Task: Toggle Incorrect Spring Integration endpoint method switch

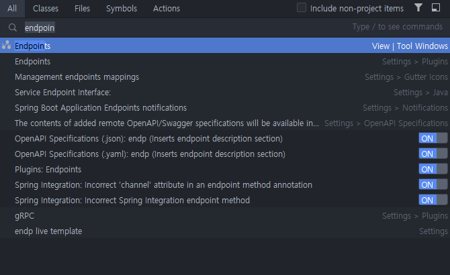Action: (x=433, y=200)
